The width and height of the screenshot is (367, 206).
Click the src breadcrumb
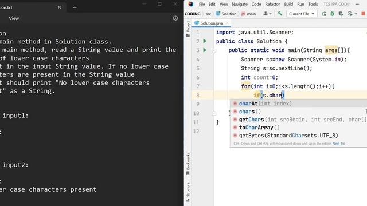click(x=208, y=14)
